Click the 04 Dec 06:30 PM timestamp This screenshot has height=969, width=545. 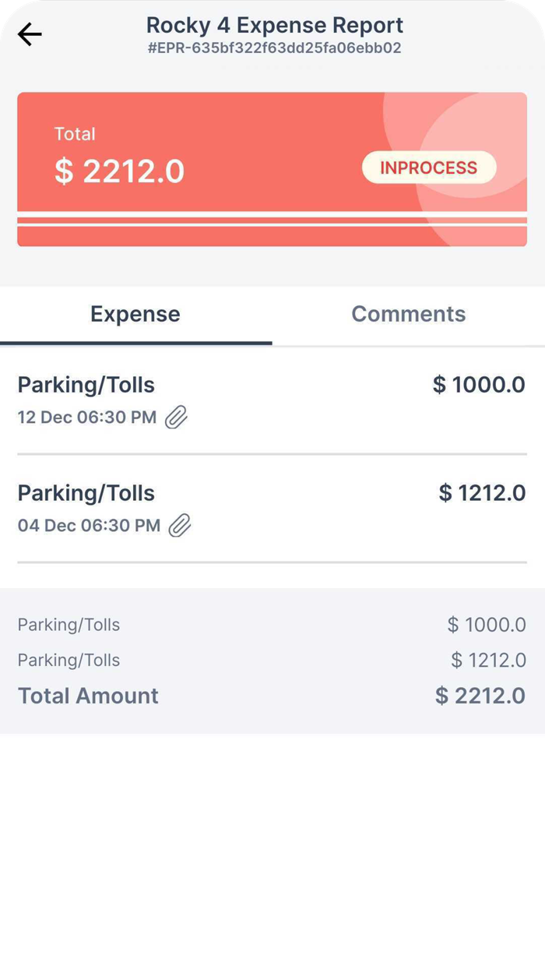(x=89, y=526)
